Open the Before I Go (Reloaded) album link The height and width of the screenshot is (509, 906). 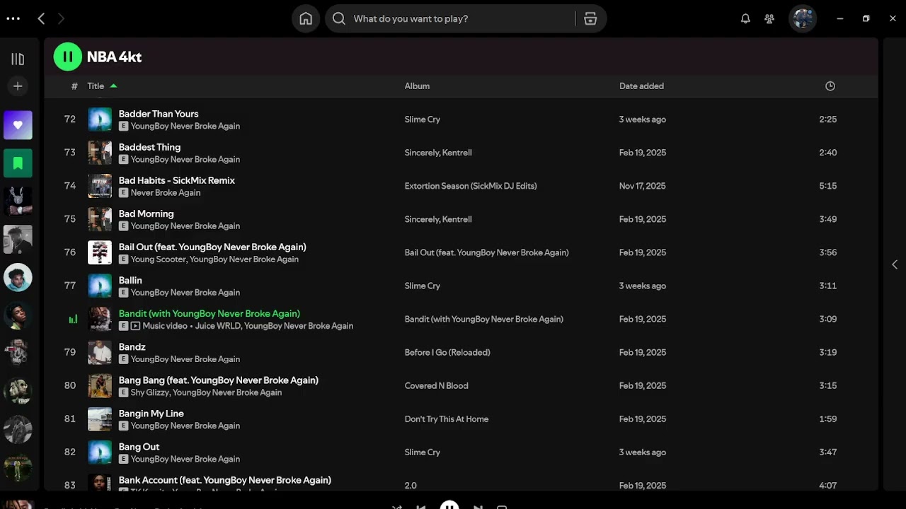click(447, 352)
